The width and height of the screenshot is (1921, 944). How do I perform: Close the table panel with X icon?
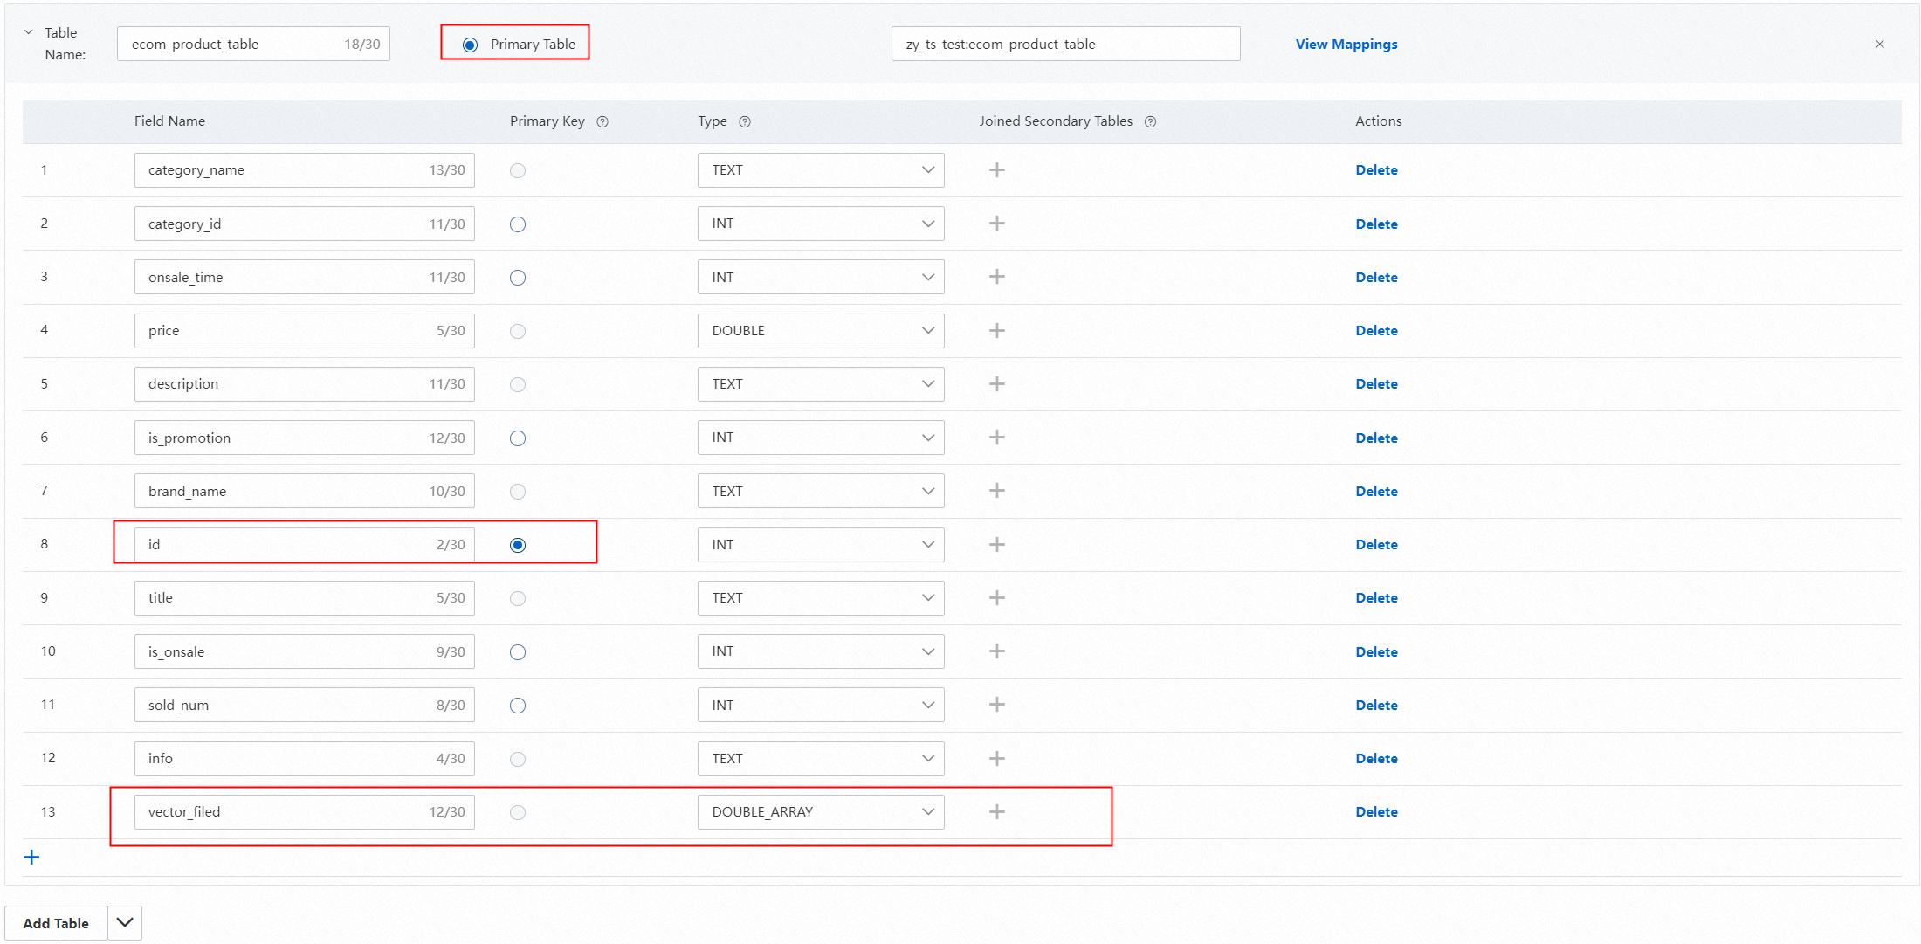tap(1879, 45)
